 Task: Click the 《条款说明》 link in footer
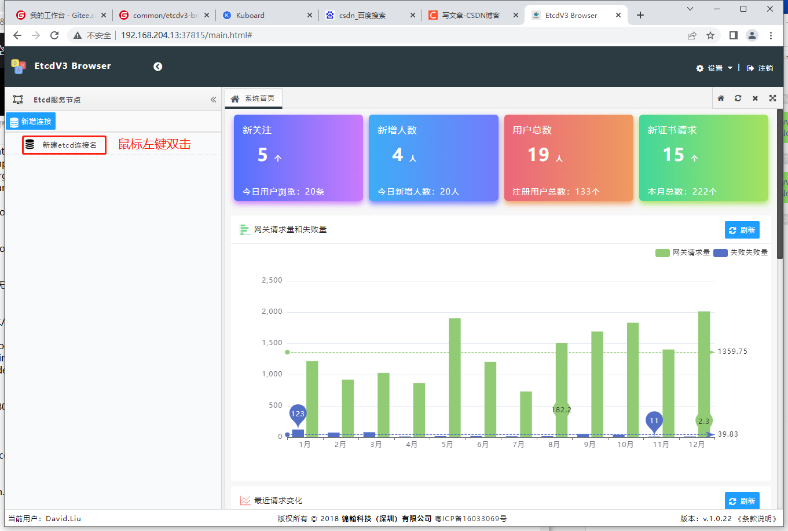(x=756, y=519)
